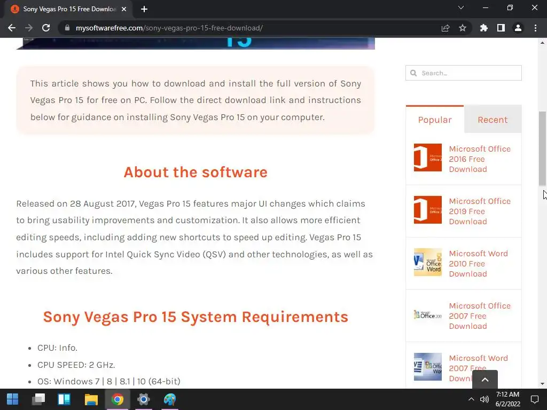547x410 pixels.
Task: Open Microsoft Office 2007 Free Download link
Action: point(480,316)
